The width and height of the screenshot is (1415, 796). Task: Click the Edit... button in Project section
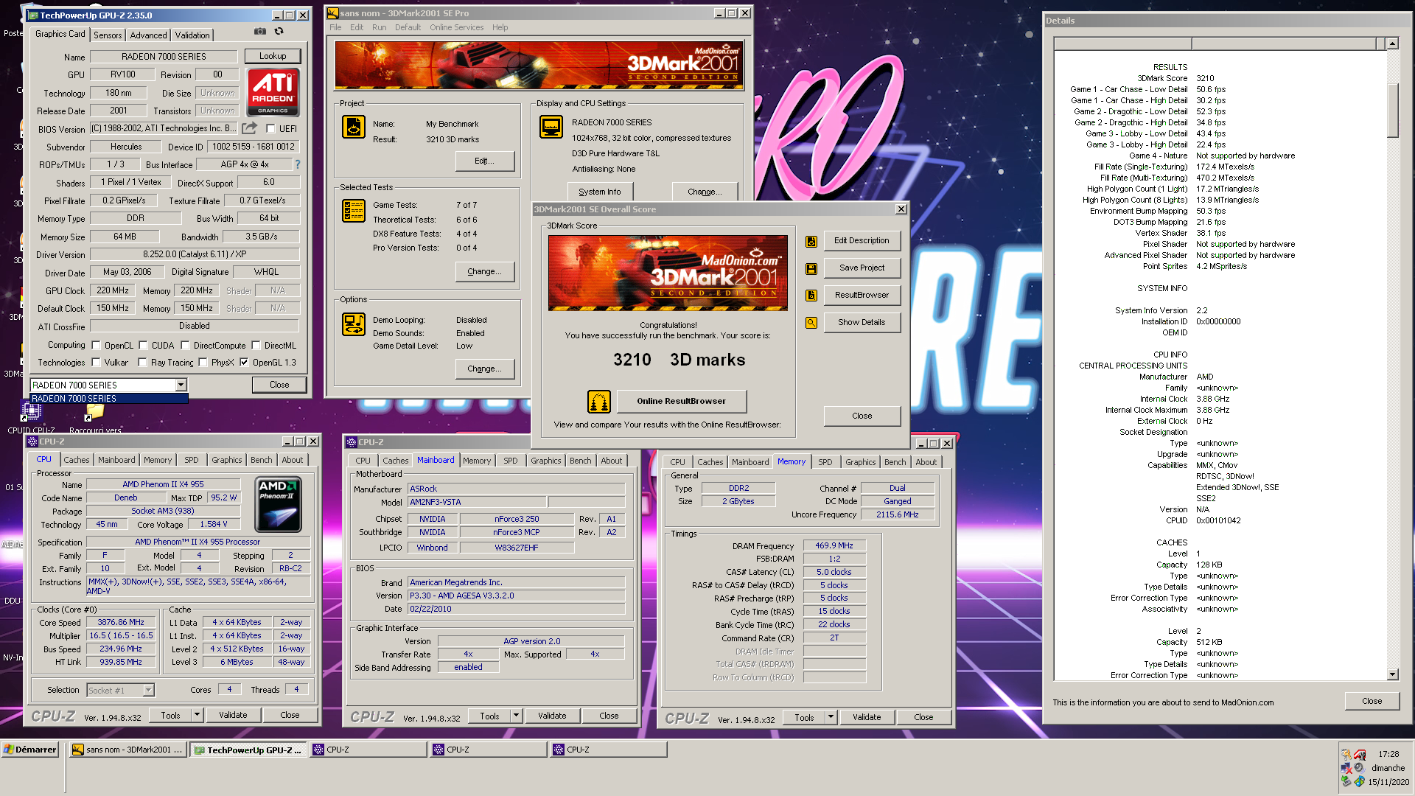(x=484, y=161)
